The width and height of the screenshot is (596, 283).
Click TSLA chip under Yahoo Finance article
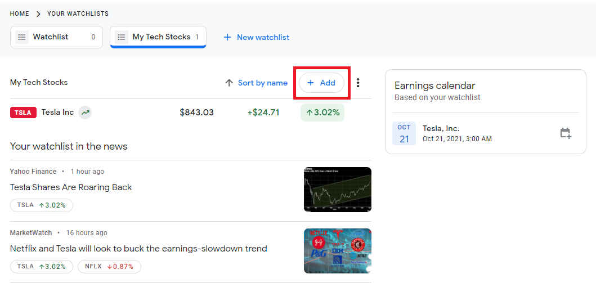tap(42, 205)
